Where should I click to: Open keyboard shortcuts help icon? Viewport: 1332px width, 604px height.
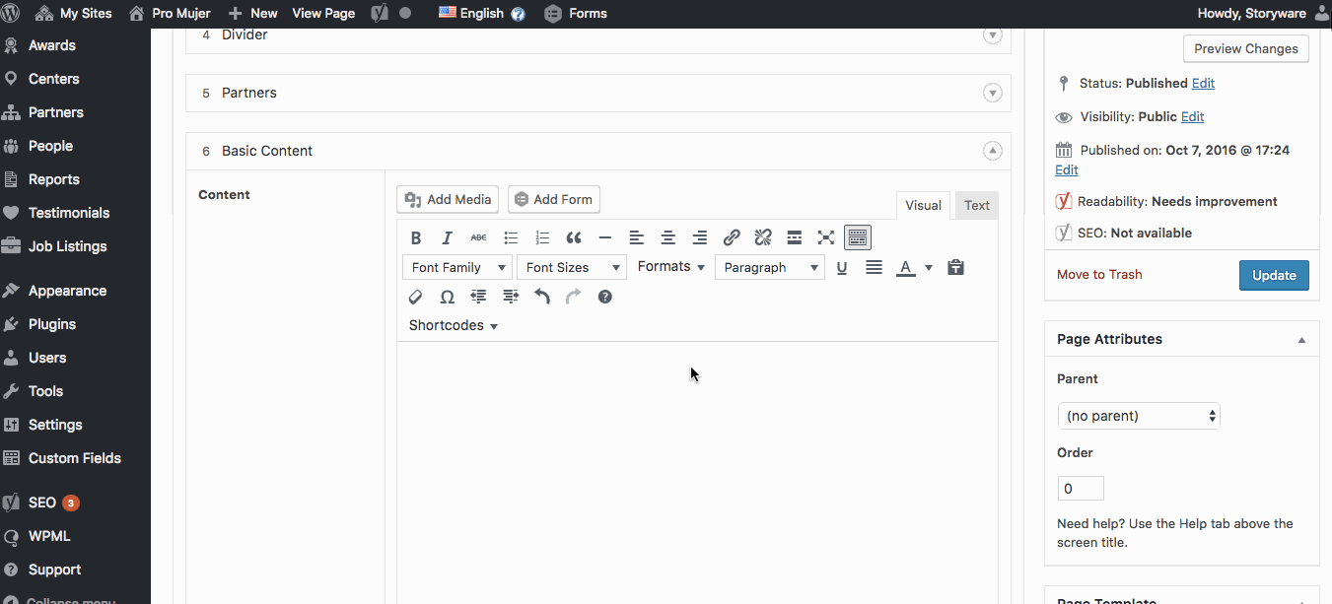click(x=605, y=297)
